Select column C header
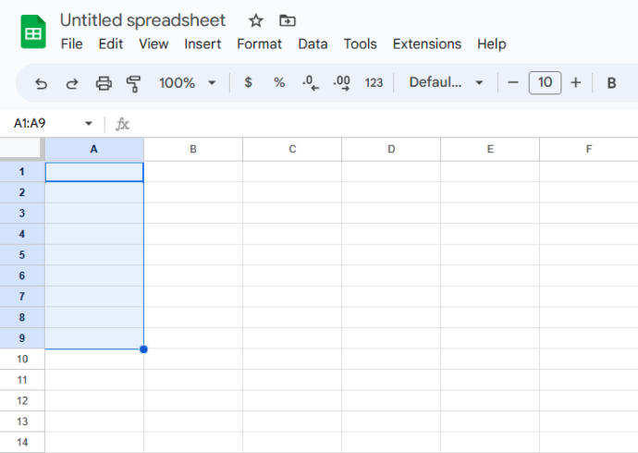 (292, 149)
